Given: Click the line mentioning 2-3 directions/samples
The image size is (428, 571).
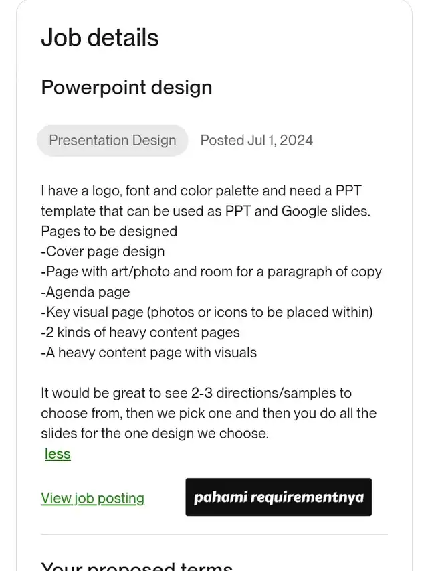Looking at the screenshot, I should (x=196, y=393).
